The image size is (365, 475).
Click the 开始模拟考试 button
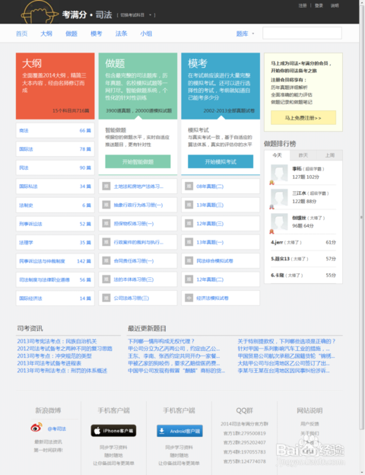pos(221,161)
